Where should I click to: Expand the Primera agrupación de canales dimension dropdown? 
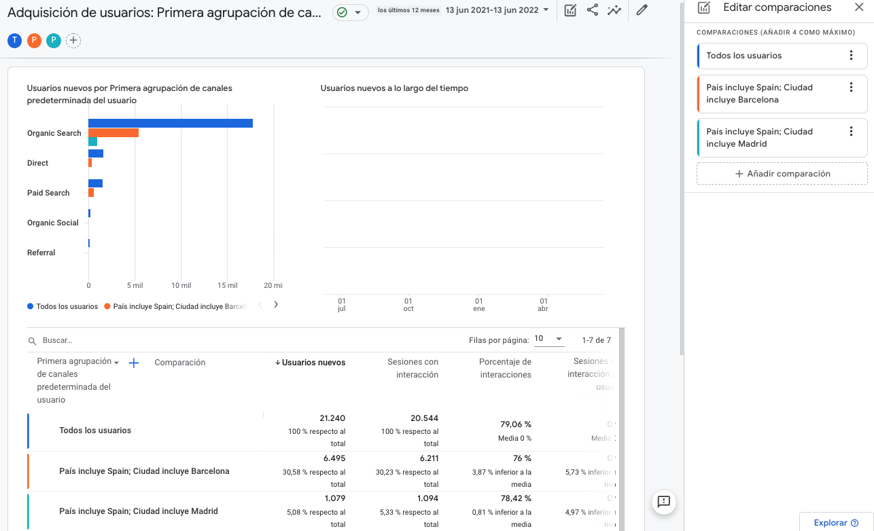tap(116, 363)
